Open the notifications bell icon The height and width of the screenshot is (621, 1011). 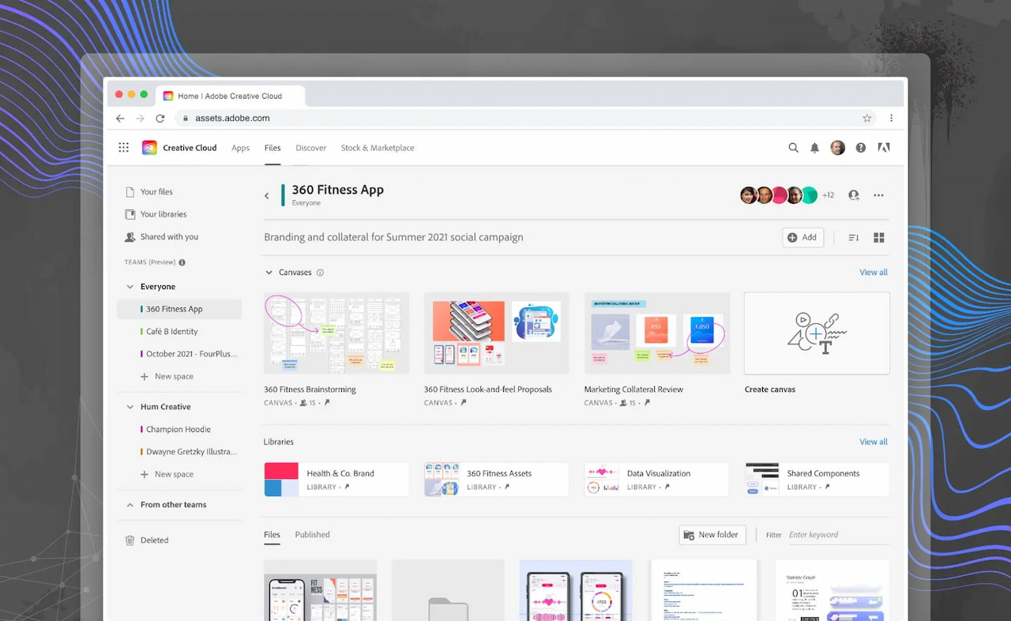pos(814,148)
